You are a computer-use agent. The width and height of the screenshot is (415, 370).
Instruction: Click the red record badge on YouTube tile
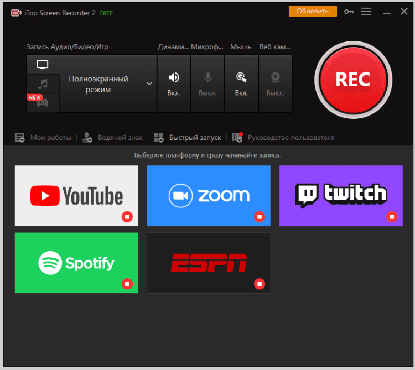[127, 217]
